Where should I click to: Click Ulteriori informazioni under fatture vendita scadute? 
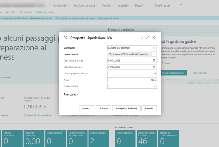pos(38,115)
